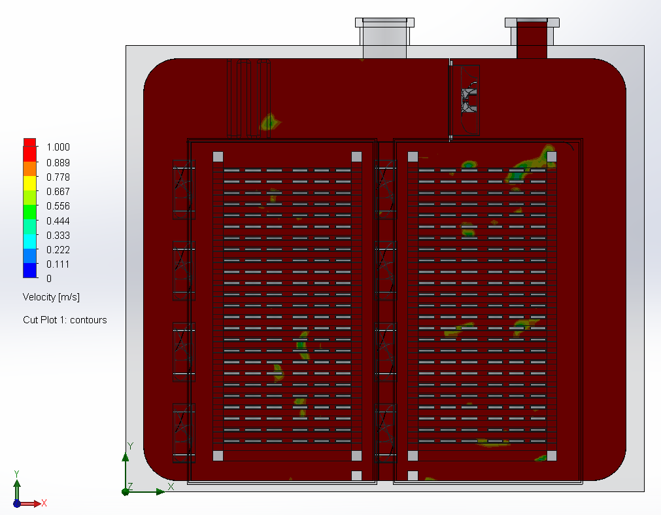Click the Cut Plot 1: contours label

pos(65,320)
